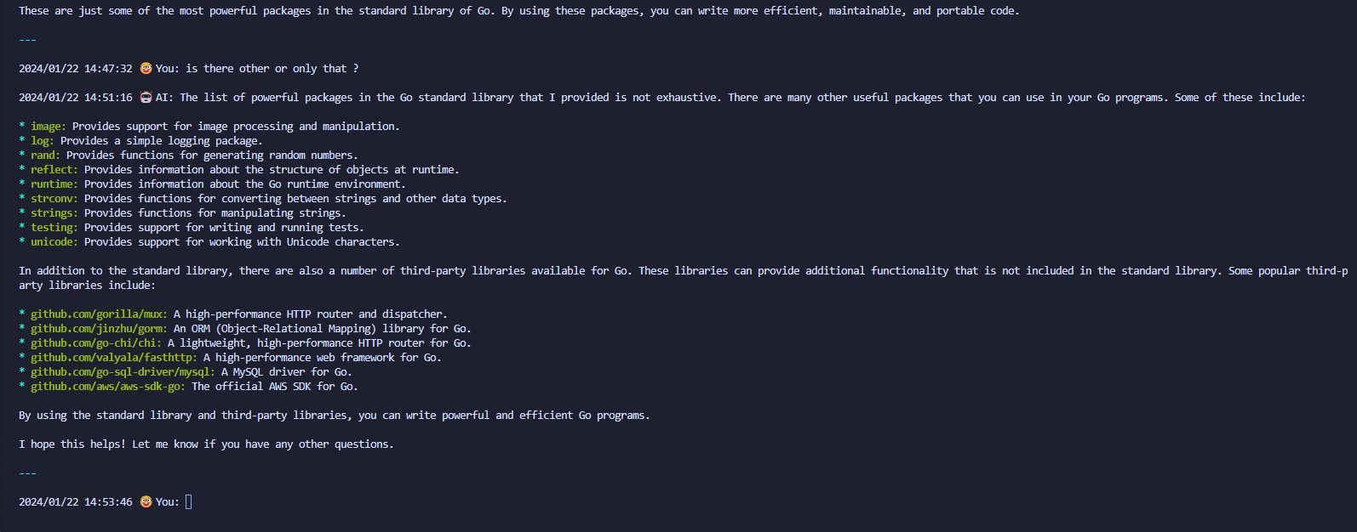Click timestamp 2024/01/22 14:53:46
The height and width of the screenshot is (532, 1357).
[x=76, y=501]
